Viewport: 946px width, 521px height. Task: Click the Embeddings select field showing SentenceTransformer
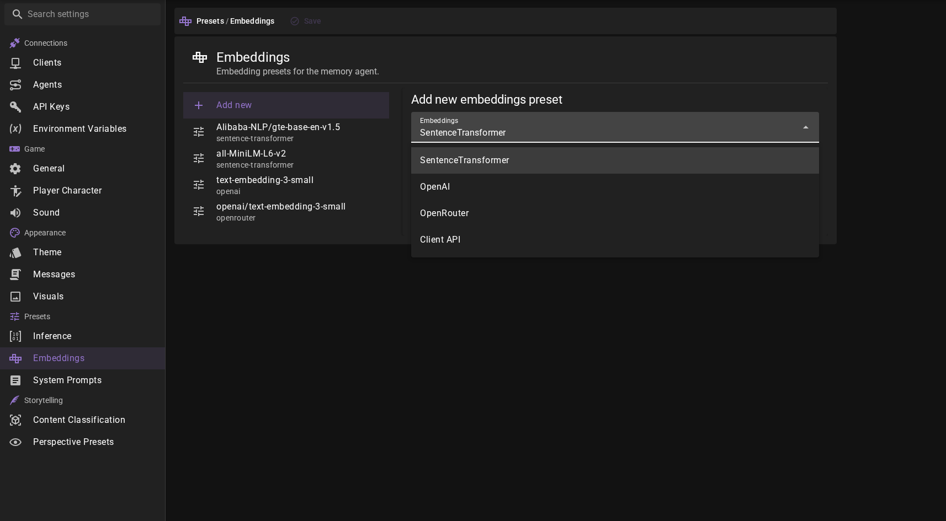pyautogui.click(x=615, y=127)
